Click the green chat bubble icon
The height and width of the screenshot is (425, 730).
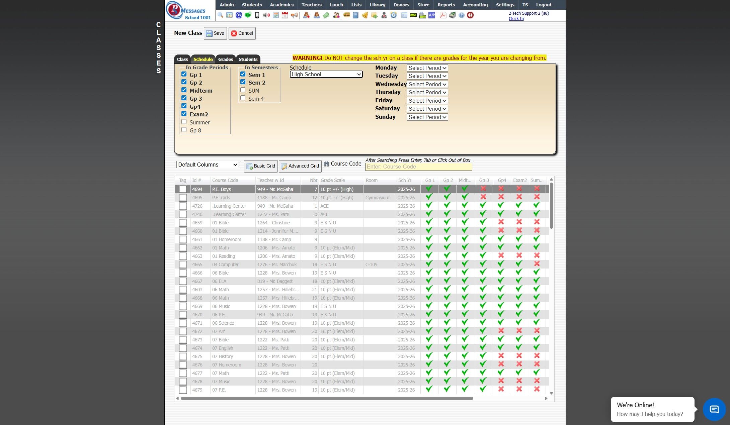[x=248, y=15]
